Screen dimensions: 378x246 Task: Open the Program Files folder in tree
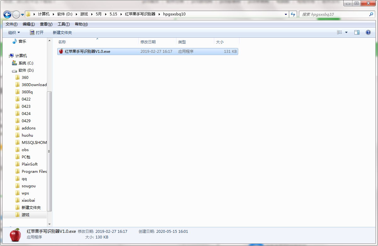click(34, 171)
